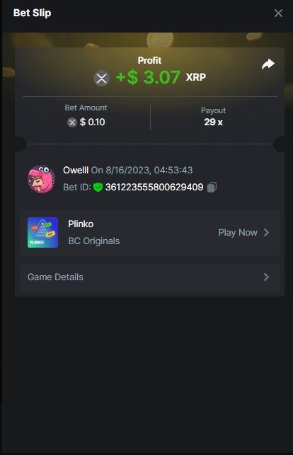The image size is (293, 455).
Task: Click the chevron beside Play Now
Action: coord(266,232)
